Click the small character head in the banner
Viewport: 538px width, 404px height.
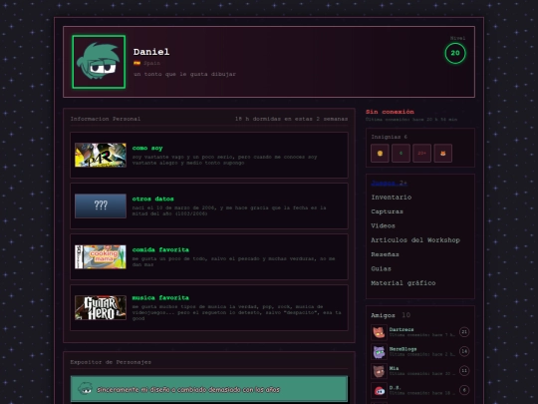coord(85,389)
